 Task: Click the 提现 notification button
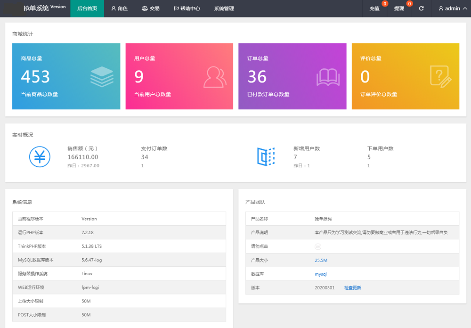coord(399,8)
